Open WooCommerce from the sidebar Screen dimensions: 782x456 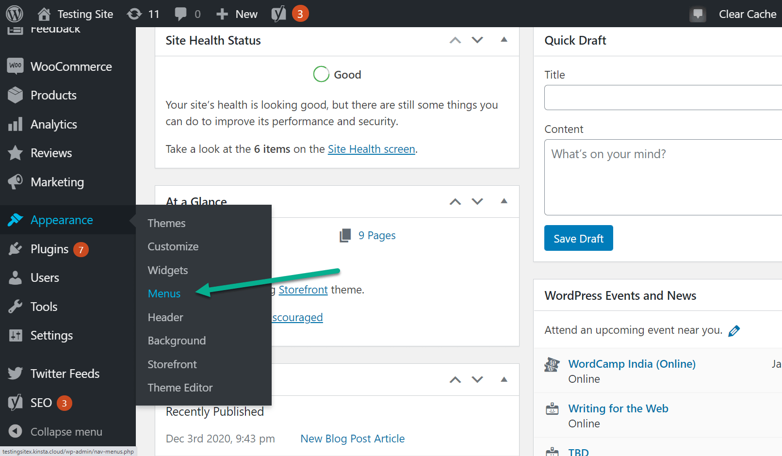click(71, 66)
